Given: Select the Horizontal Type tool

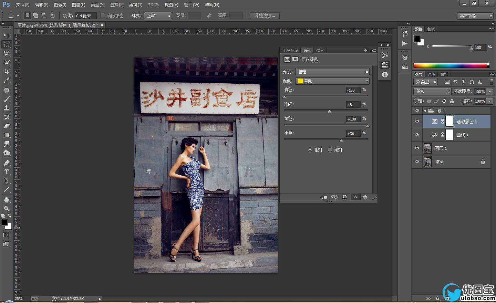Looking at the screenshot, I should click(6, 172).
